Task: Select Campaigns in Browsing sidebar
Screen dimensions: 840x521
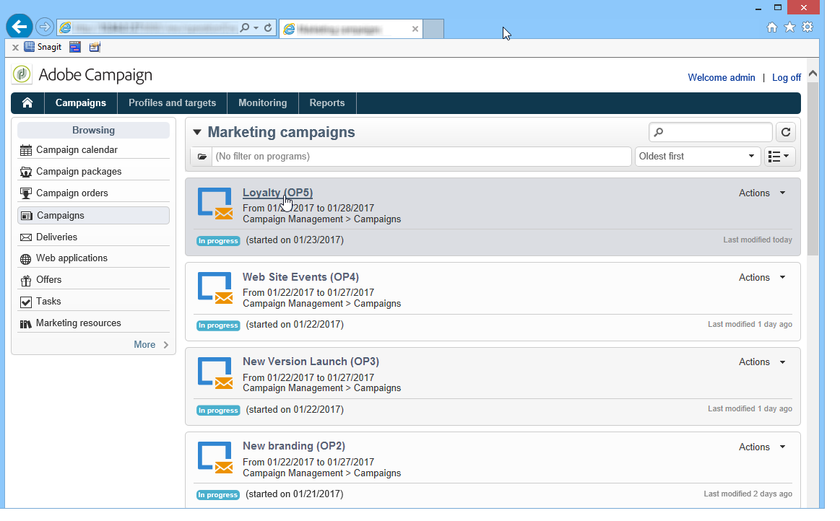Action: (x=93, y=215)
